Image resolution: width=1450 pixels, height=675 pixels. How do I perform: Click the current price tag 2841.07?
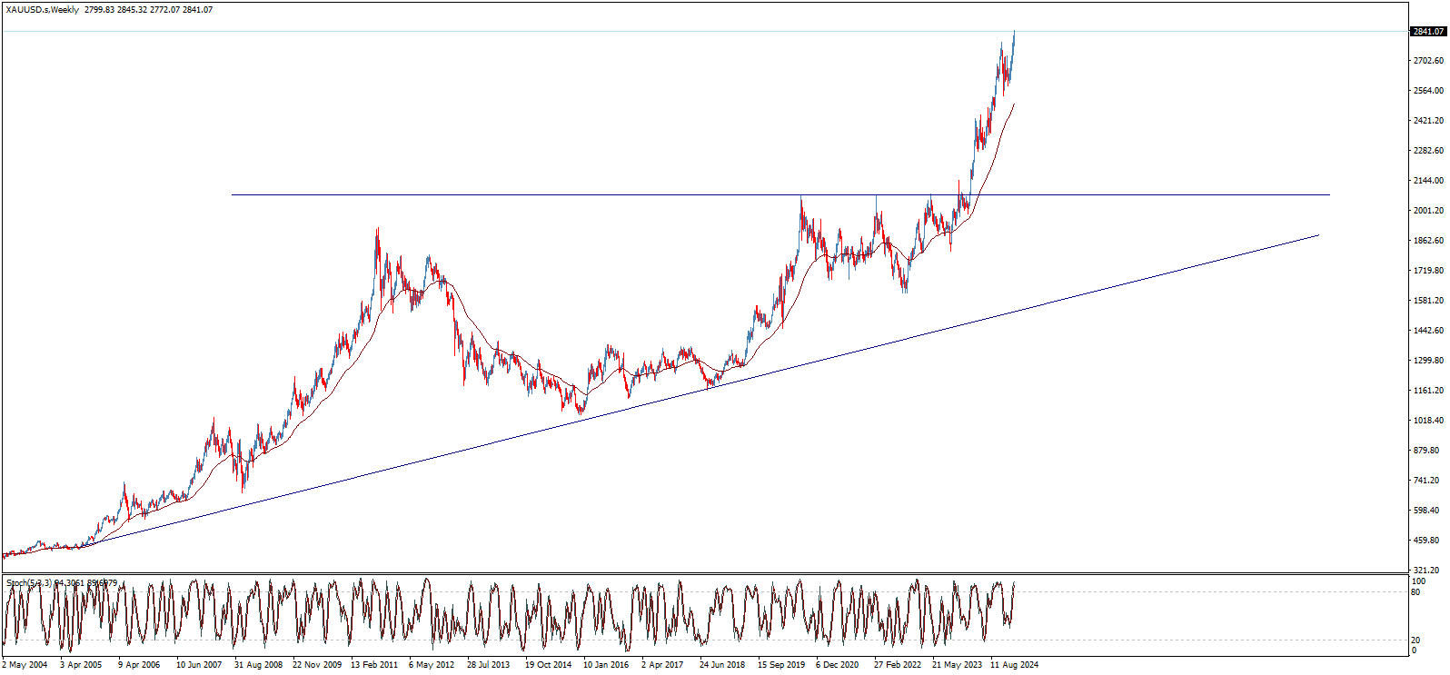point(1428,32)
